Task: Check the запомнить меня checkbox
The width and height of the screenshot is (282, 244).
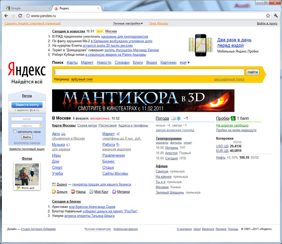Action: (15, 131)
